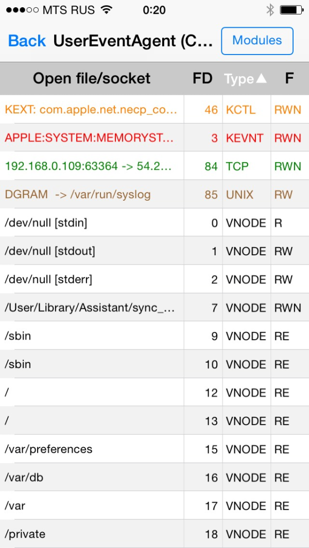Tap the F flags column header
Screen dimensions: 309x548
click(x=289, y=78)
